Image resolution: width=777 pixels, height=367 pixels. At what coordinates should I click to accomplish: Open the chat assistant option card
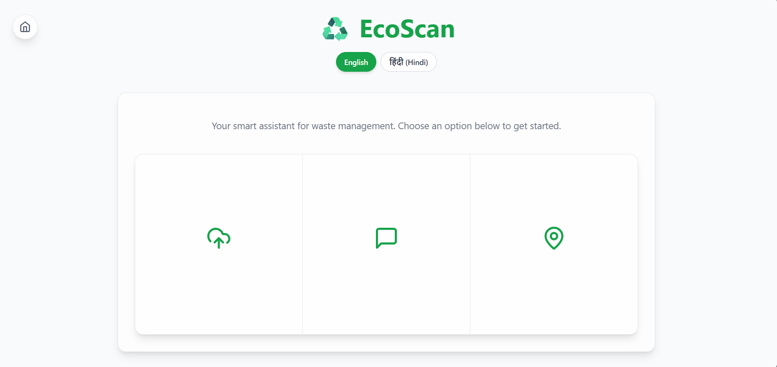point(386,244)
